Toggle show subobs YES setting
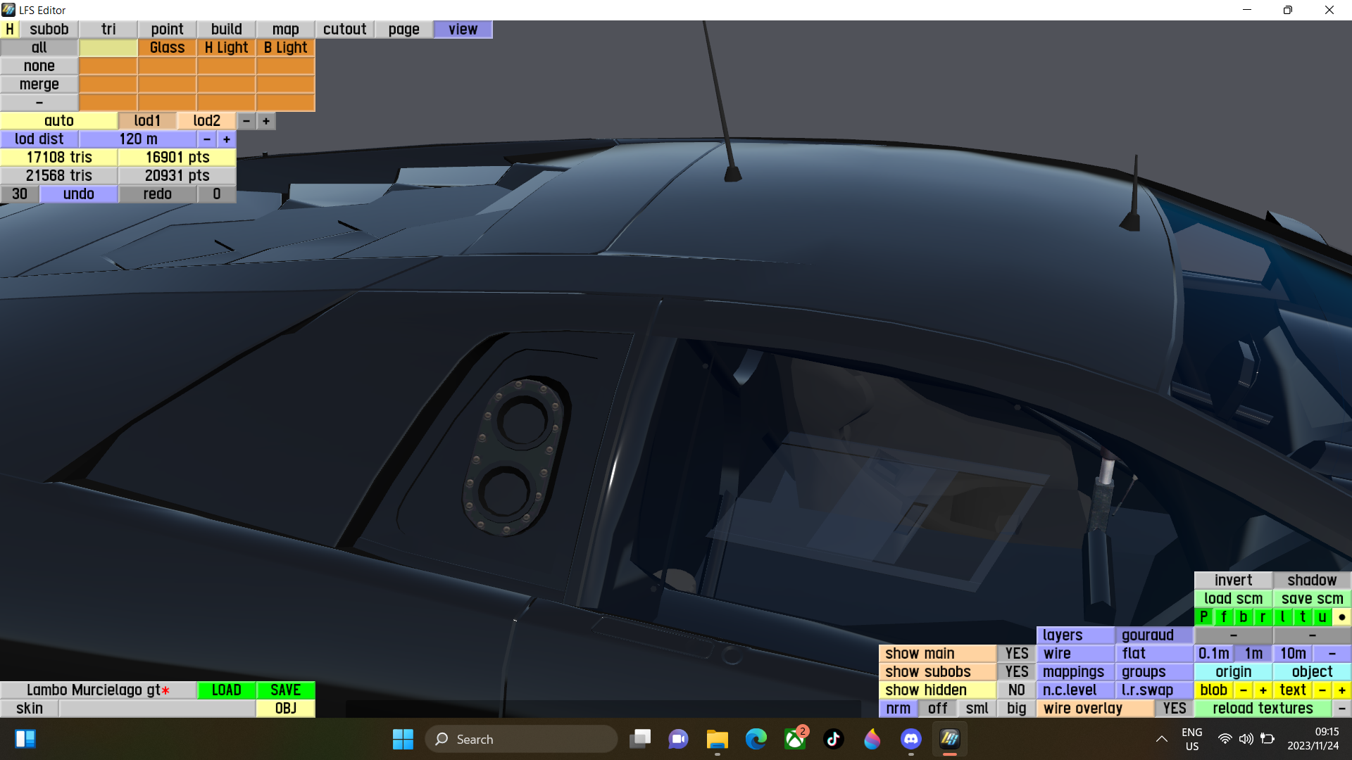This screenshot has height=760, width=1352. pyautogui.click(x=1016, y=672)
